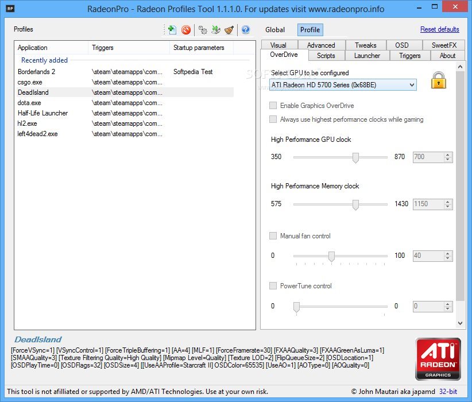472x402 pixels.
Task: Open the GPU selection dropdown
Action: 343,85
